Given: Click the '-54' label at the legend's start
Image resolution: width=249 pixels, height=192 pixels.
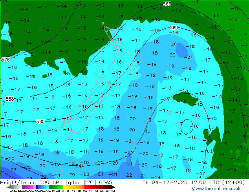Looking at the screenshot, I should click(13, 191).
